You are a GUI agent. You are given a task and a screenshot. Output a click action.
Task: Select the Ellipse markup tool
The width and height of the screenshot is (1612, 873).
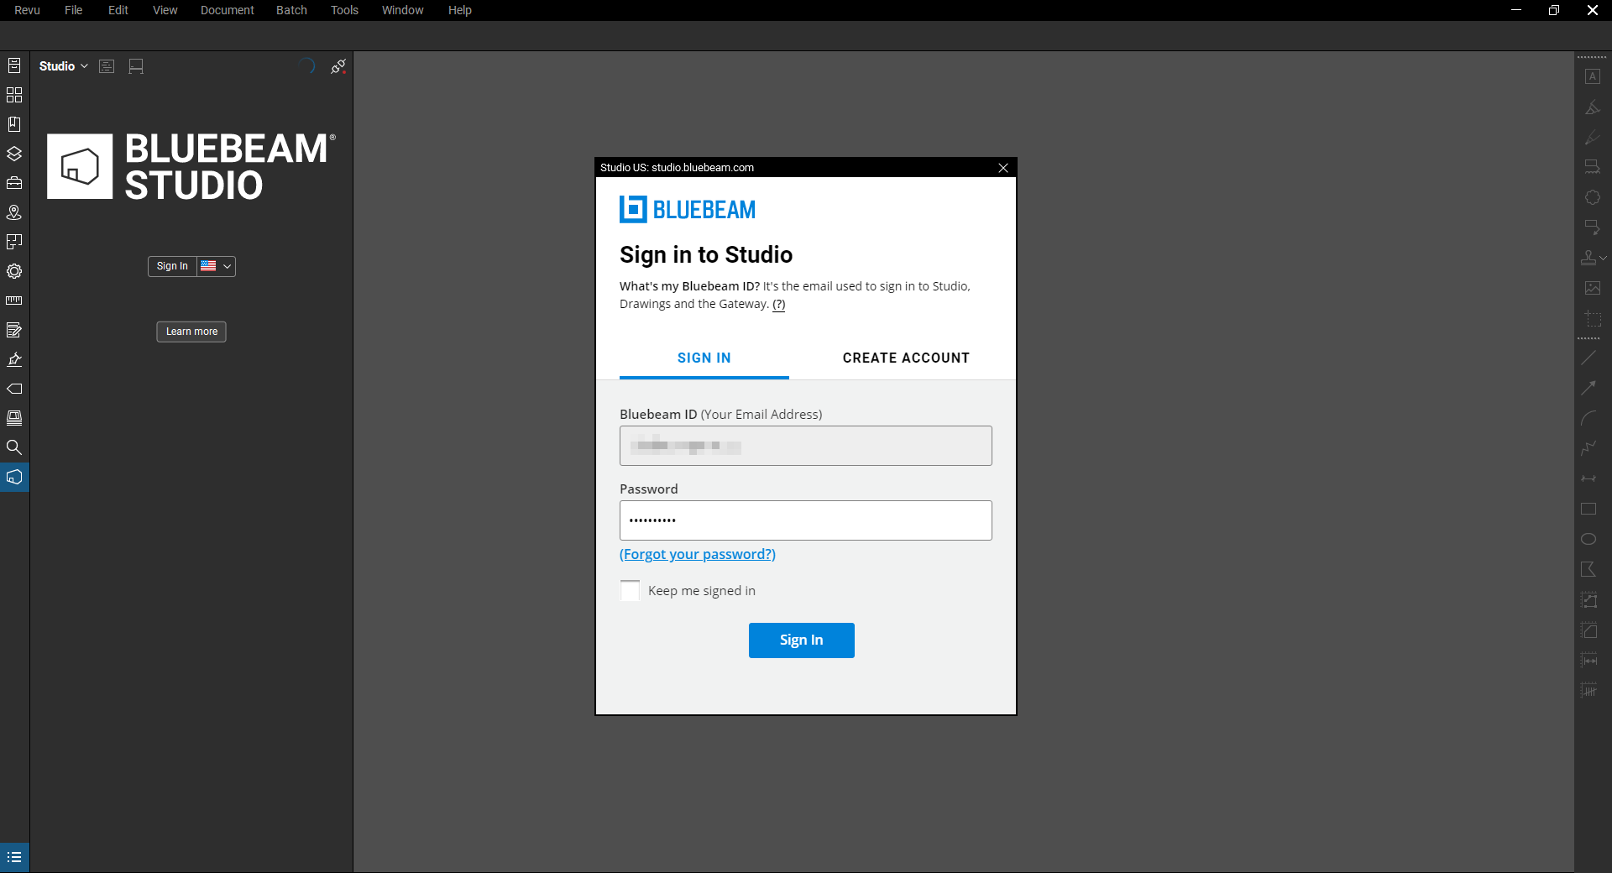pyautogui.click(x=1588, y=539)
